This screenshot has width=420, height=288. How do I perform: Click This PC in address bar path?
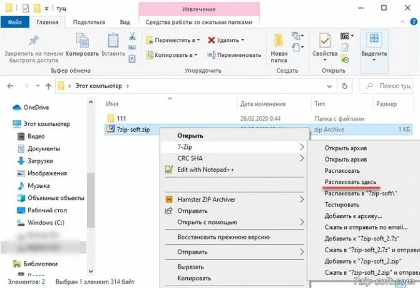click(x=98, y=86)
